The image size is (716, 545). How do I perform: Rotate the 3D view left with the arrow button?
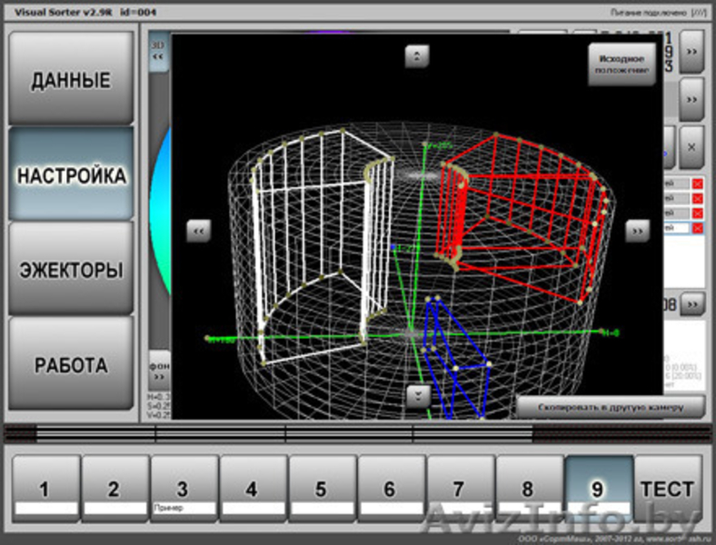(x=199, y=231)
